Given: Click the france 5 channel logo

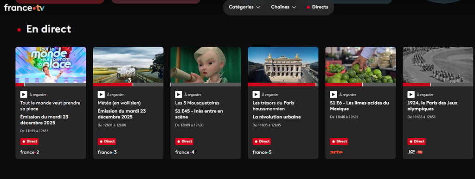Looking at the screenshot, I should click(x=262, y=152).
